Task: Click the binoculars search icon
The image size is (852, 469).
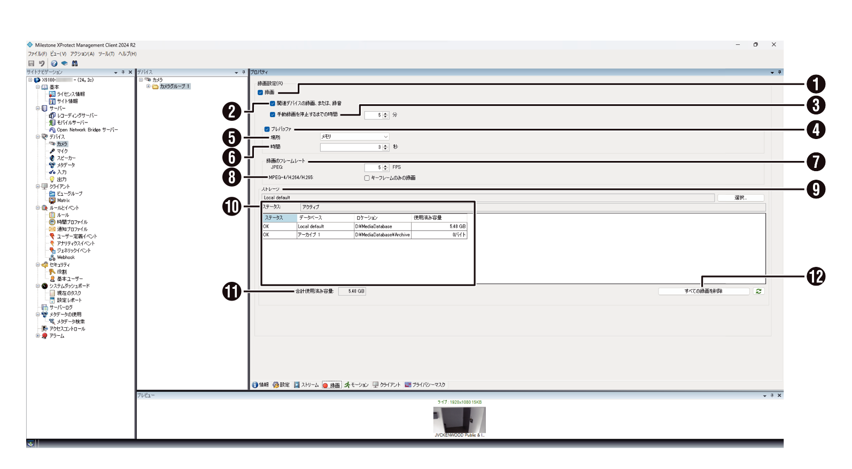Action: coord(75,63)
